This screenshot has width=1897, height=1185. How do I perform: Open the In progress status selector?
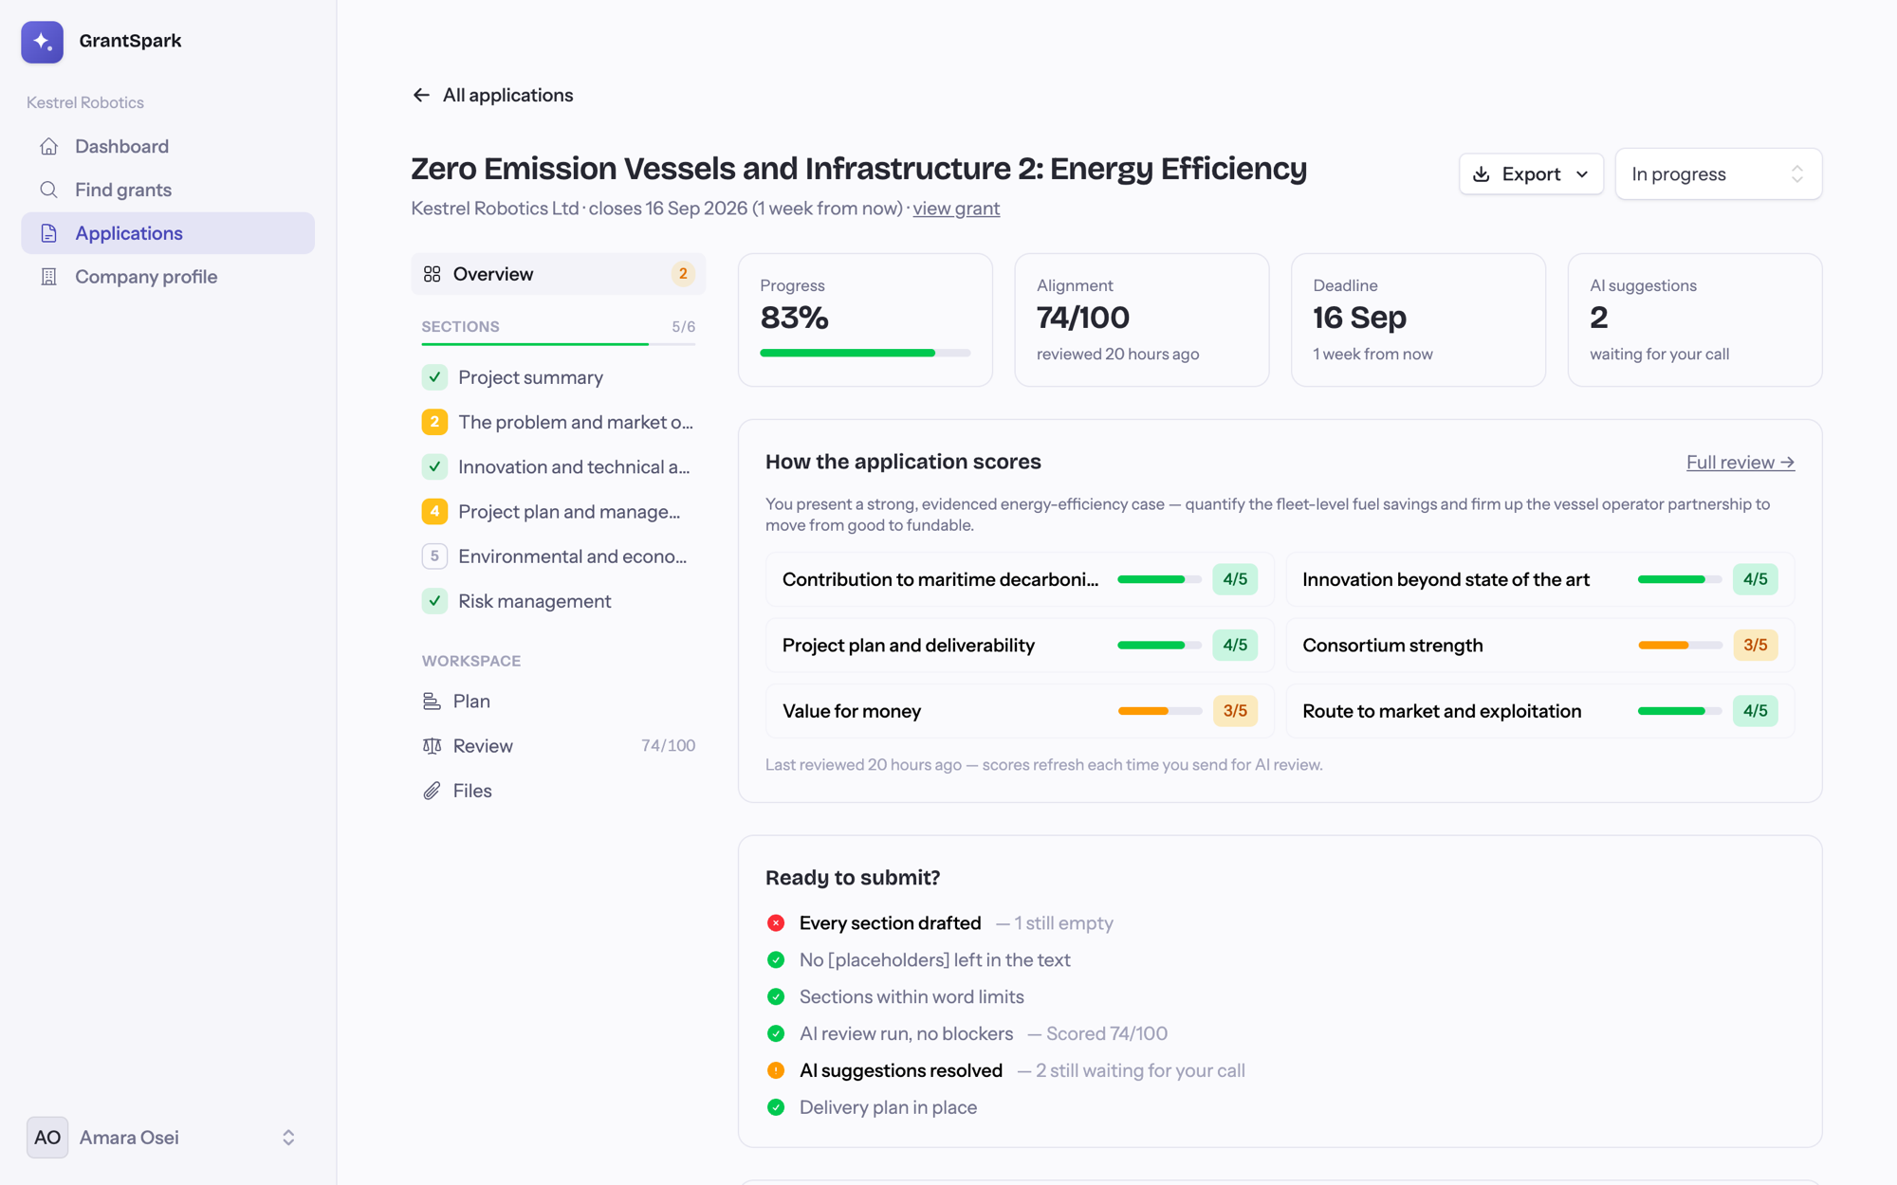tap(1719, 174)
